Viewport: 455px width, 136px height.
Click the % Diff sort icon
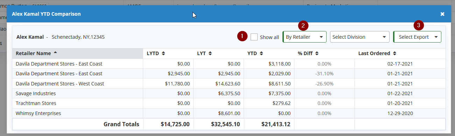[316, 53]
